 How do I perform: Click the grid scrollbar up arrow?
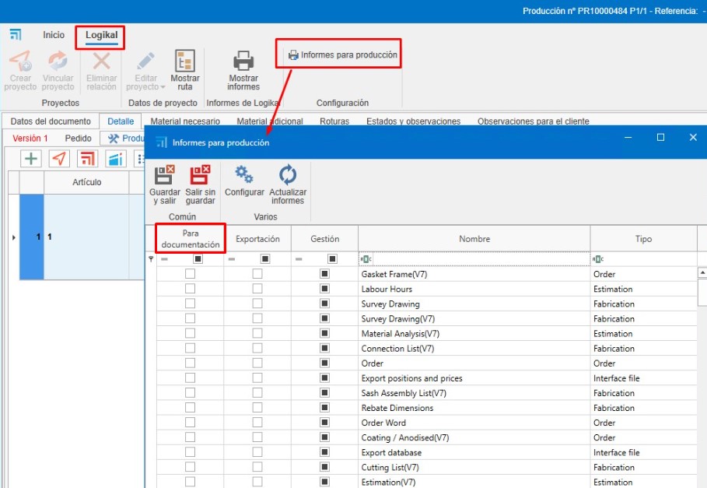point(702,272)
